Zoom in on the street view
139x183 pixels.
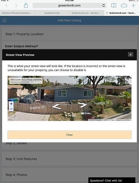[x=11, y=103]
